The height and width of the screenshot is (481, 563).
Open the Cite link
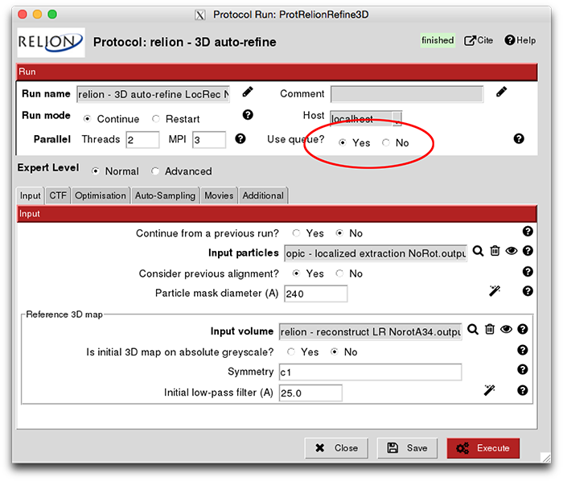click(x=479, y=40)
